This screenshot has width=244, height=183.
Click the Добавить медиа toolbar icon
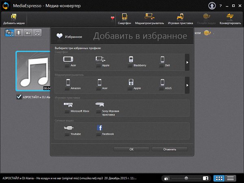tap(14, 17)
